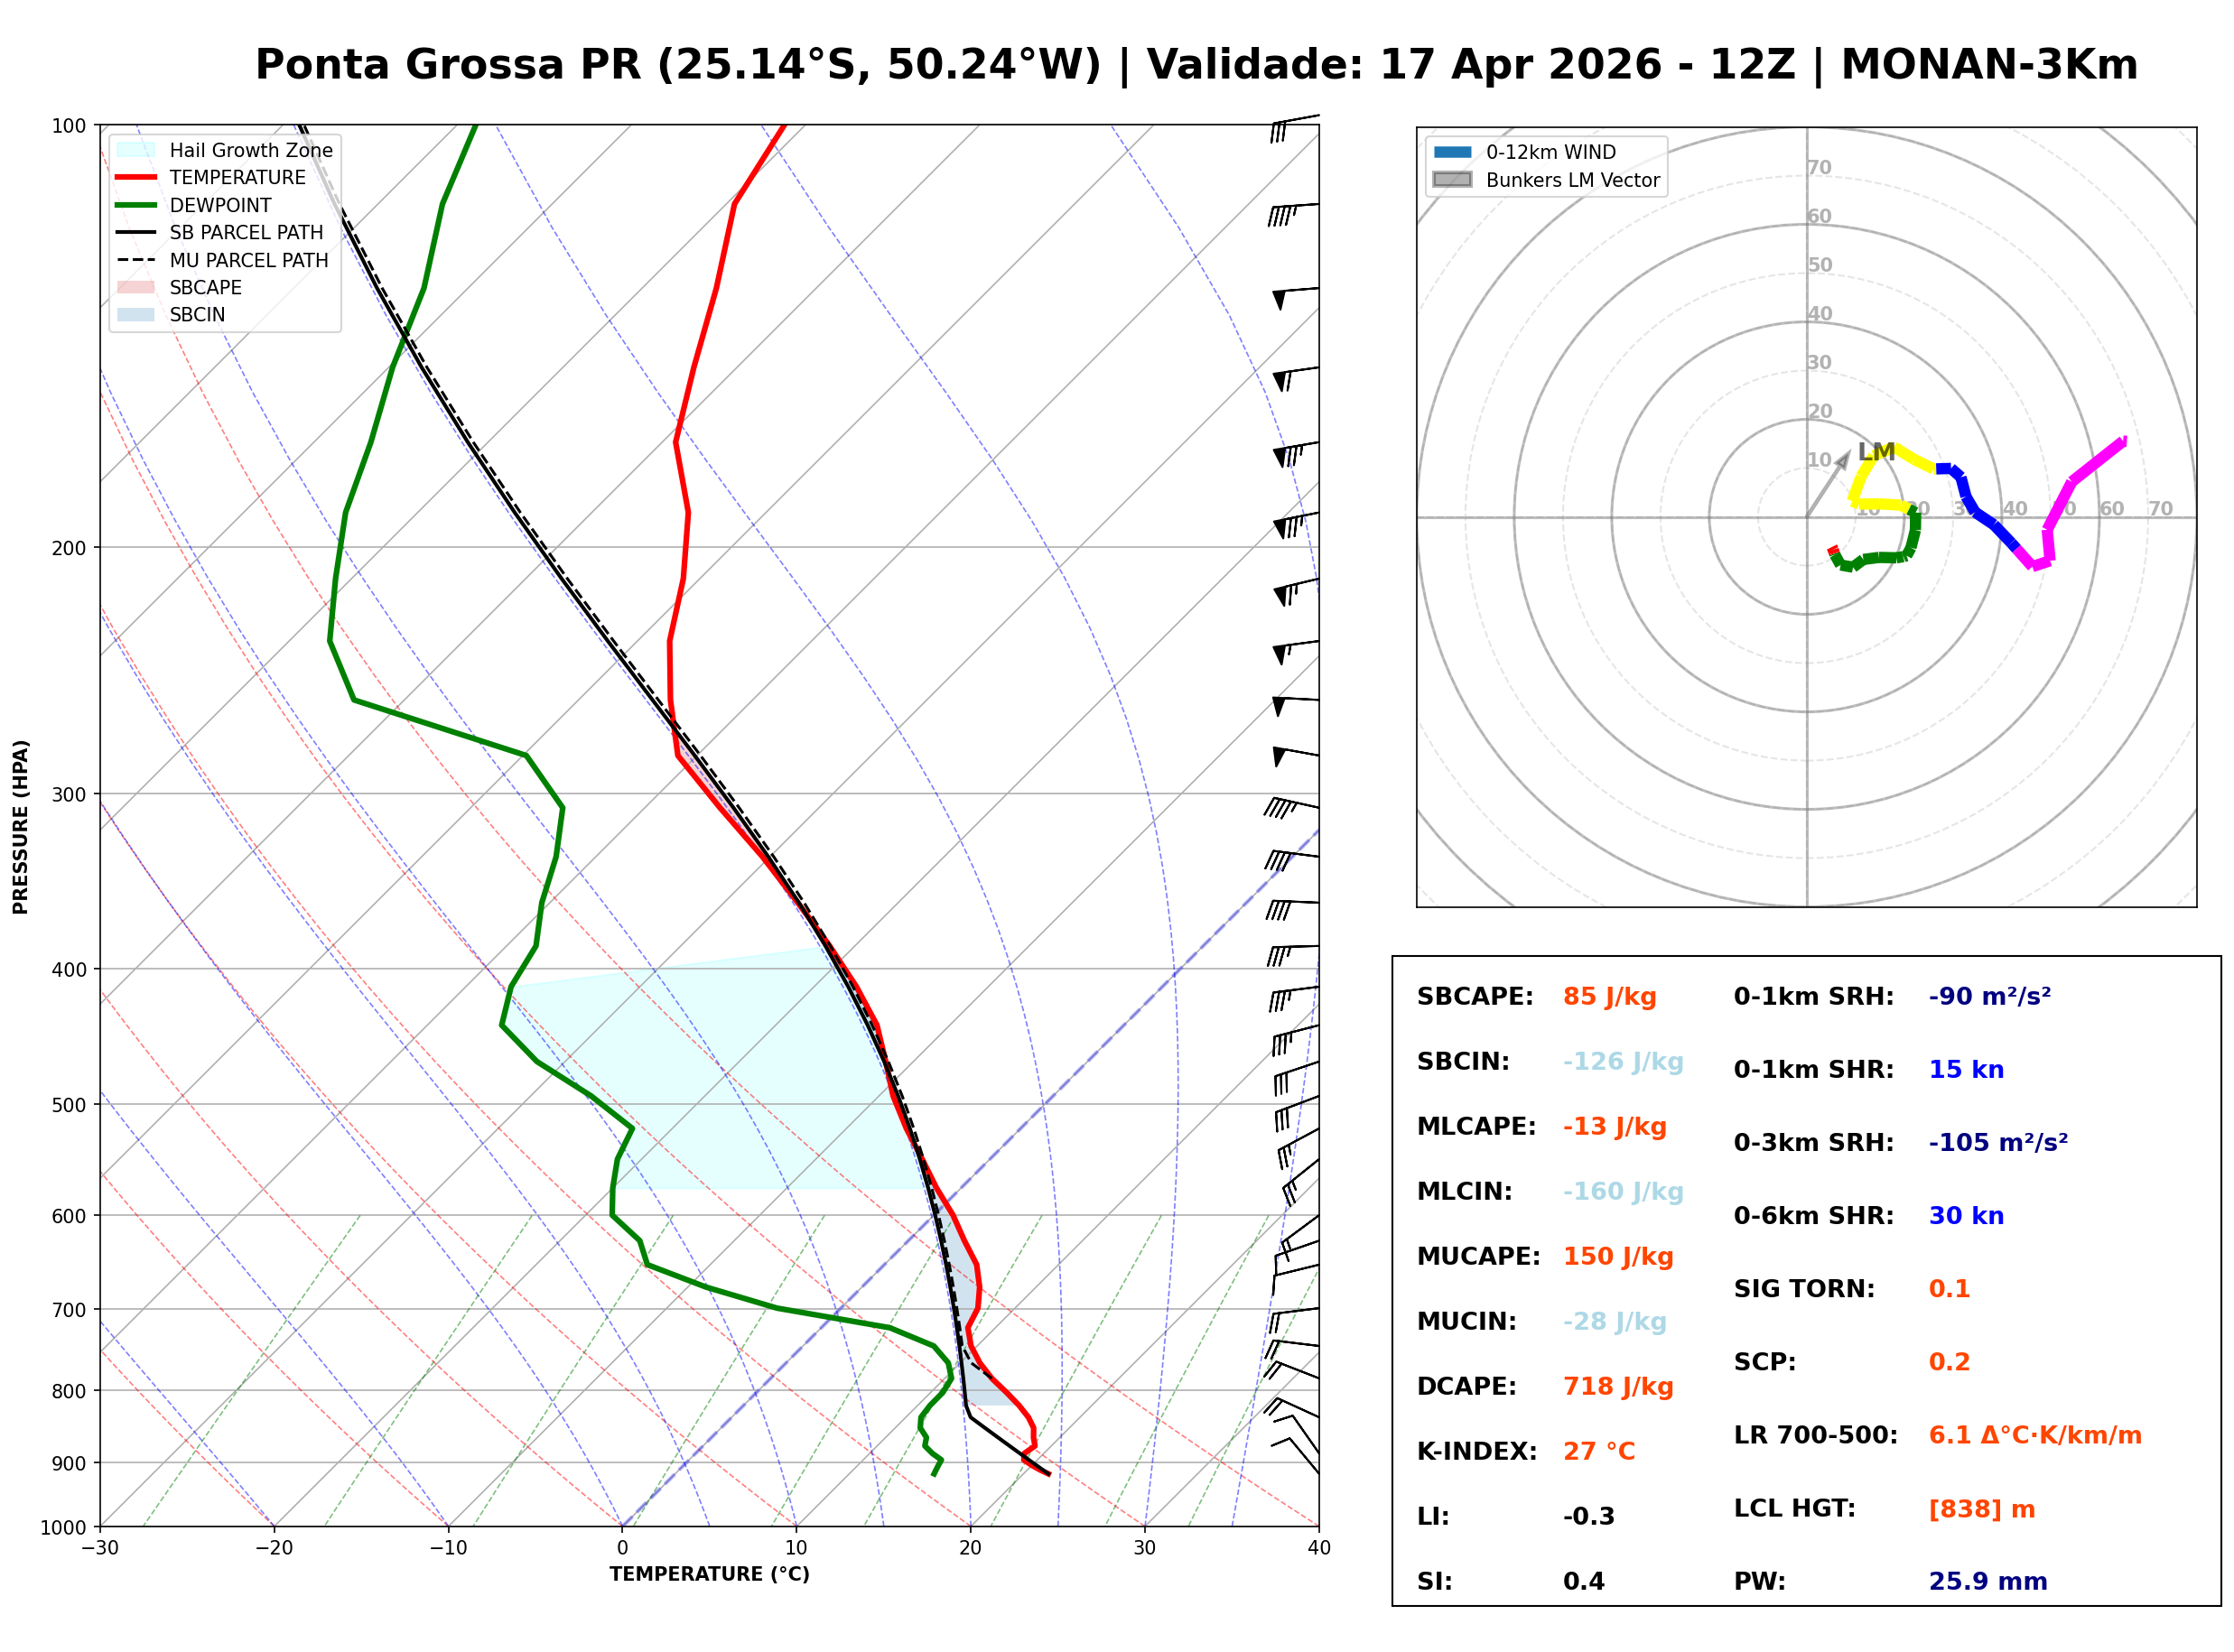Click the 0-6km SHR value 30 kn
Image resolution: width=2234 pixels, height=1652 pixels.
click(1966, 1216)
